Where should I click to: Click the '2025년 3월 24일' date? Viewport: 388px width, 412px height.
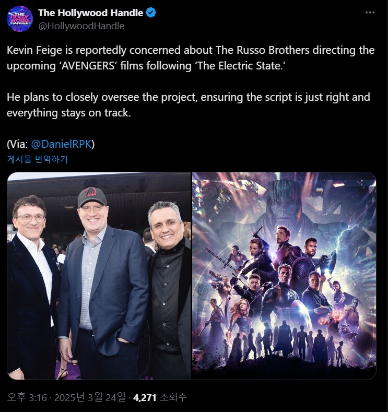[90, 397]
